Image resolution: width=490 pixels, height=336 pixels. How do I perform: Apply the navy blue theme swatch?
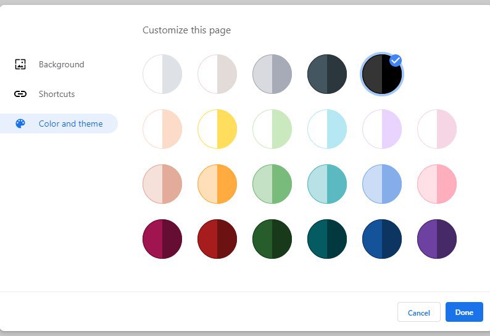point(382,239)
